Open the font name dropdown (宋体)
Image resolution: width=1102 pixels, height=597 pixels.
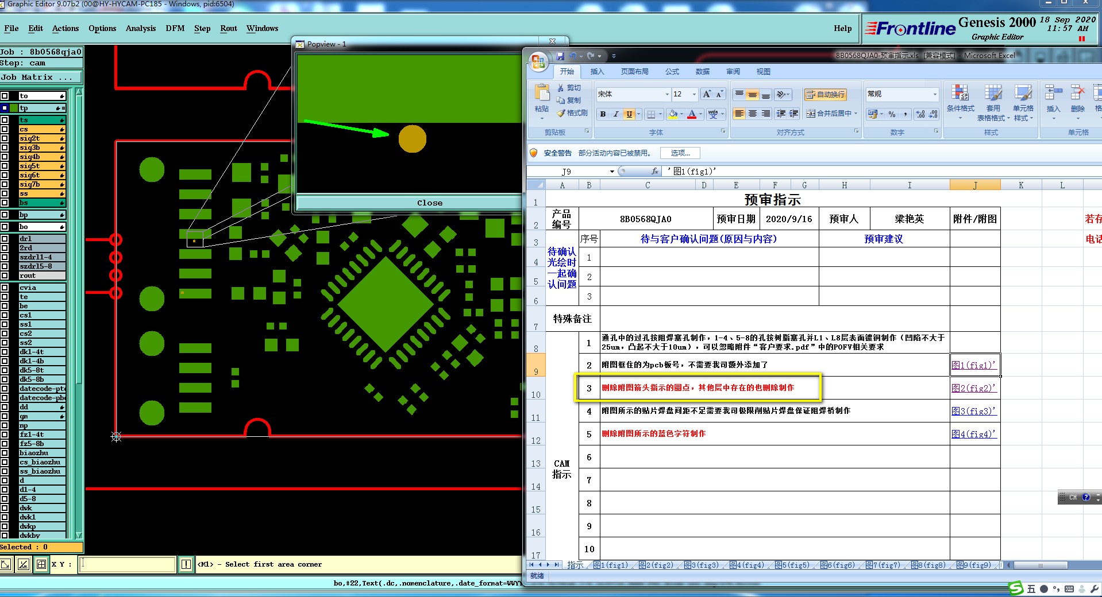coord(667,94)
